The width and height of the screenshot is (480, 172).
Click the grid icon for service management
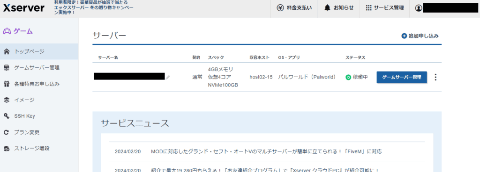tap(368, 8)
